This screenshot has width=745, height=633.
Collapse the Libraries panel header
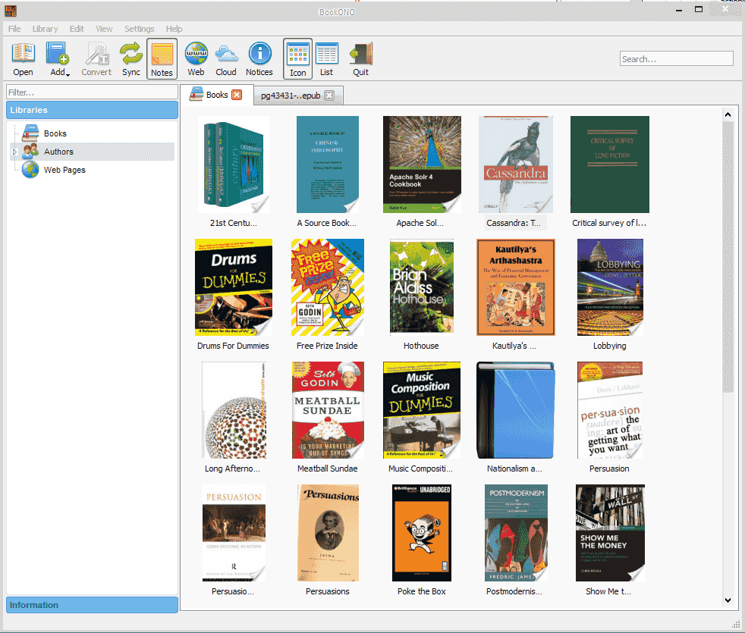92,110
